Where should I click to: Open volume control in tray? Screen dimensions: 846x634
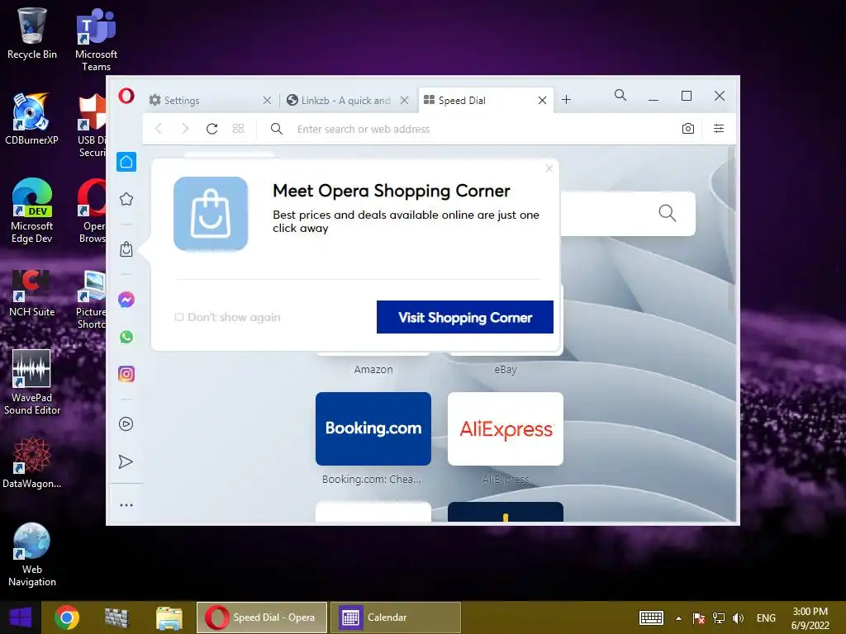pyautogui.click(x=738, y=618)
